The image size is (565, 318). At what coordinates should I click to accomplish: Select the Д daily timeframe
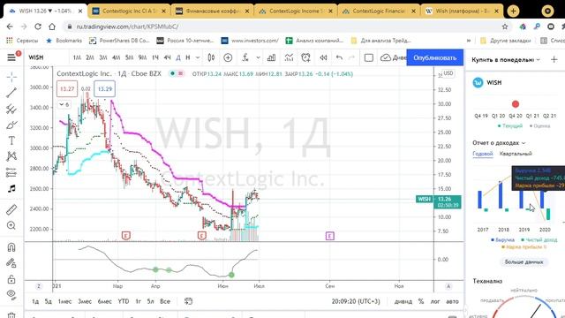point(178,57)
